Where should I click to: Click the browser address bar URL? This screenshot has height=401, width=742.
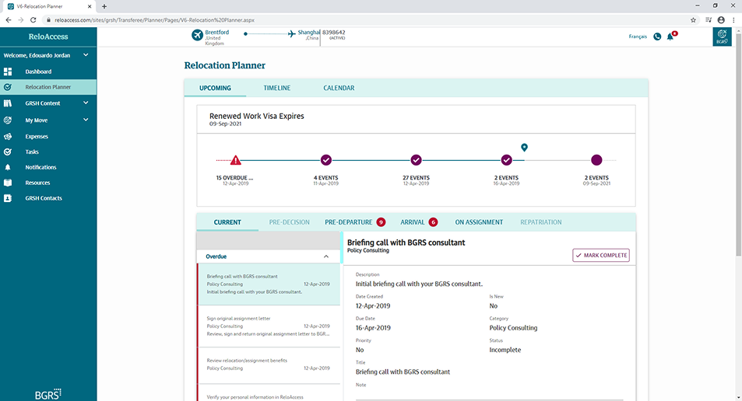155,20
